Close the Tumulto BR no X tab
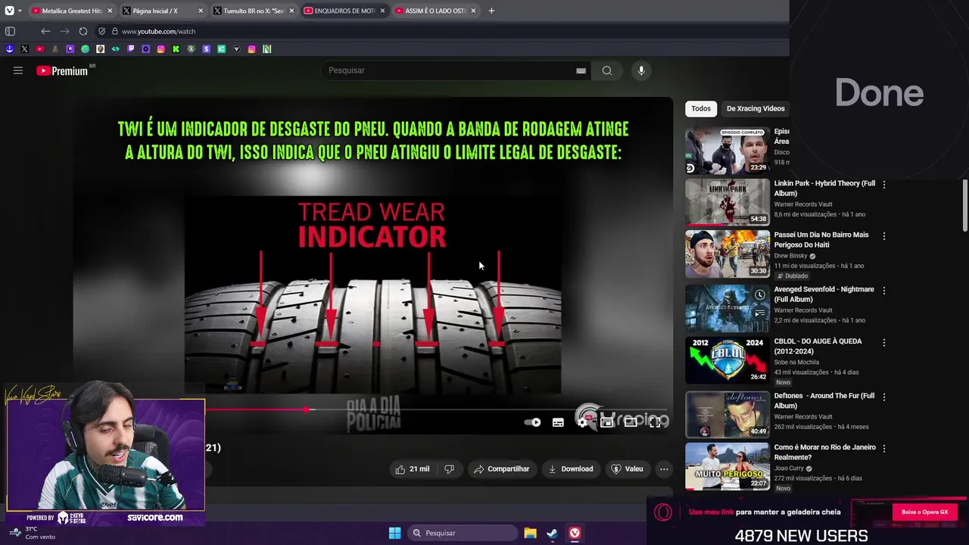Screen dimensions: 969x545 click(x=291, y=11)
